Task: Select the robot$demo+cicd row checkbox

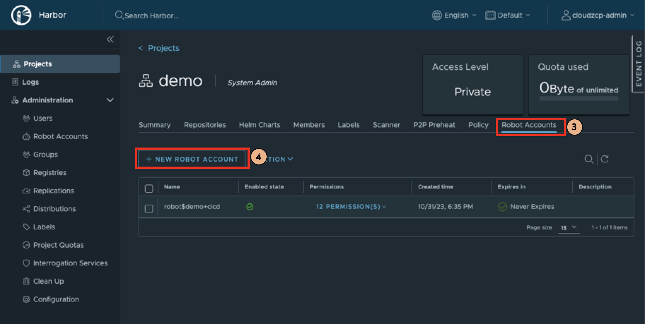Action: coord(149,209)
